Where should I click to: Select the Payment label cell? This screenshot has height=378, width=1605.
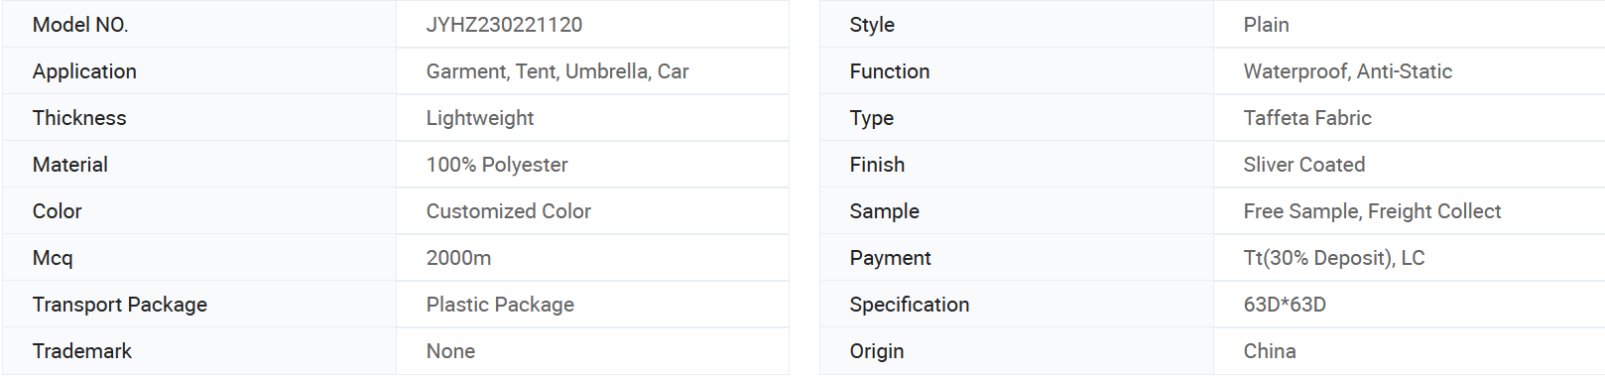(1017, 258)
